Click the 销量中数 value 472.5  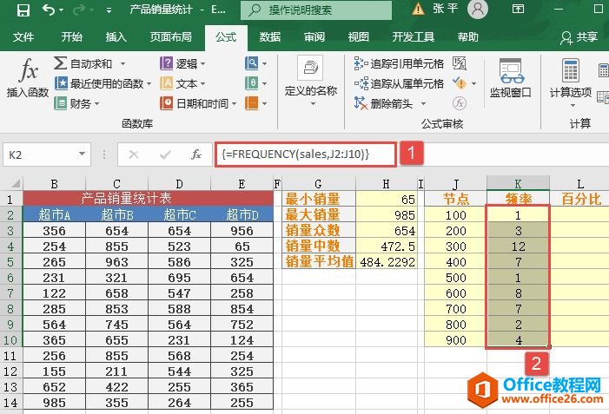click(387, 246)
